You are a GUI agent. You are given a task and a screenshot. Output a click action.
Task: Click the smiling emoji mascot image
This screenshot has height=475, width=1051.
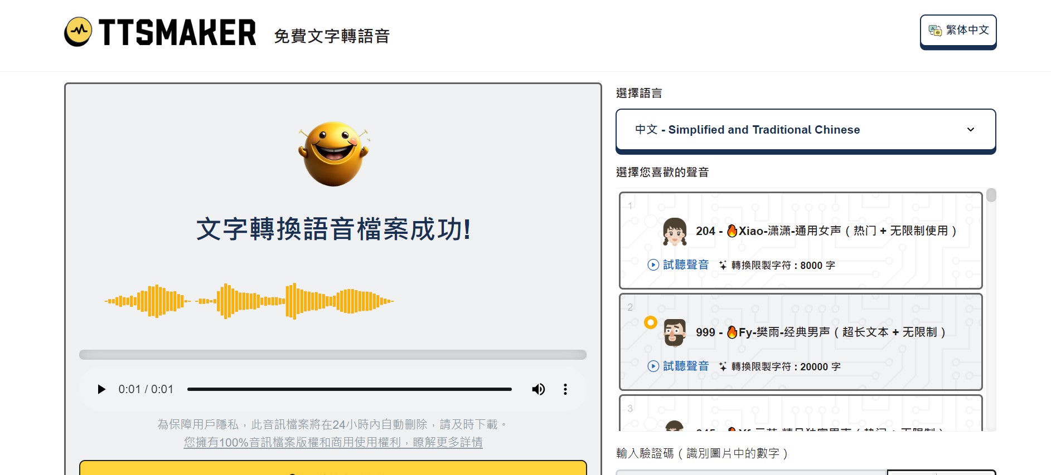coord(333,154)
